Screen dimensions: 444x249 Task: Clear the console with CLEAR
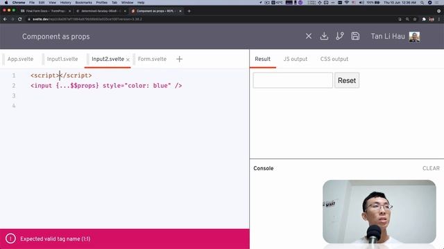tap(431, 168)
